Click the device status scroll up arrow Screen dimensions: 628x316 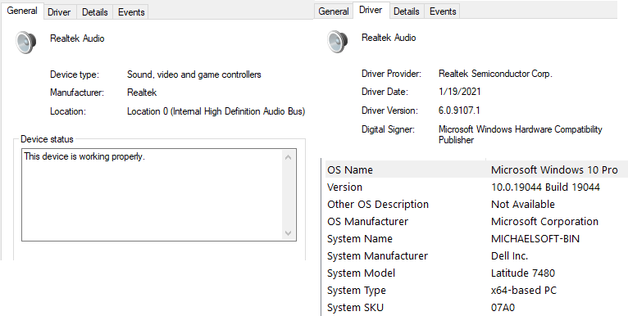[289, 157]
